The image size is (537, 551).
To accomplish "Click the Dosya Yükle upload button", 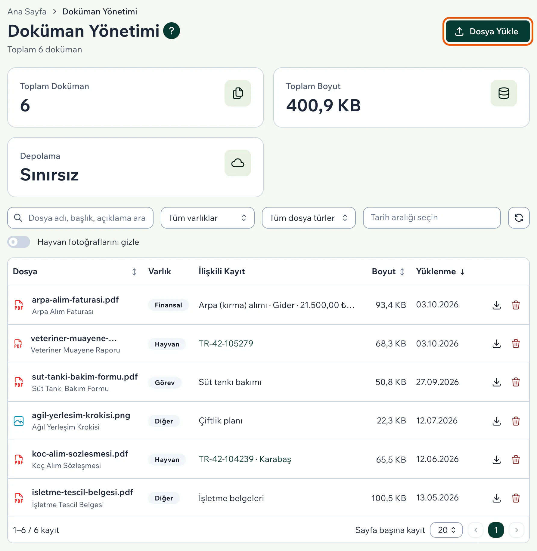I will click(x=488, y=31).
